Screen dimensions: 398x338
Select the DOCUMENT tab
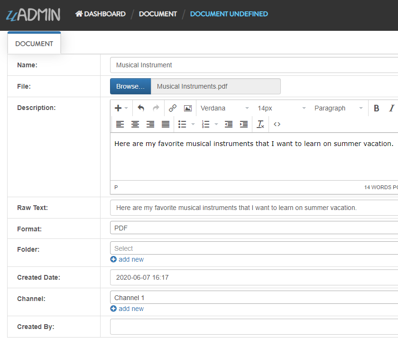(34, 44)
